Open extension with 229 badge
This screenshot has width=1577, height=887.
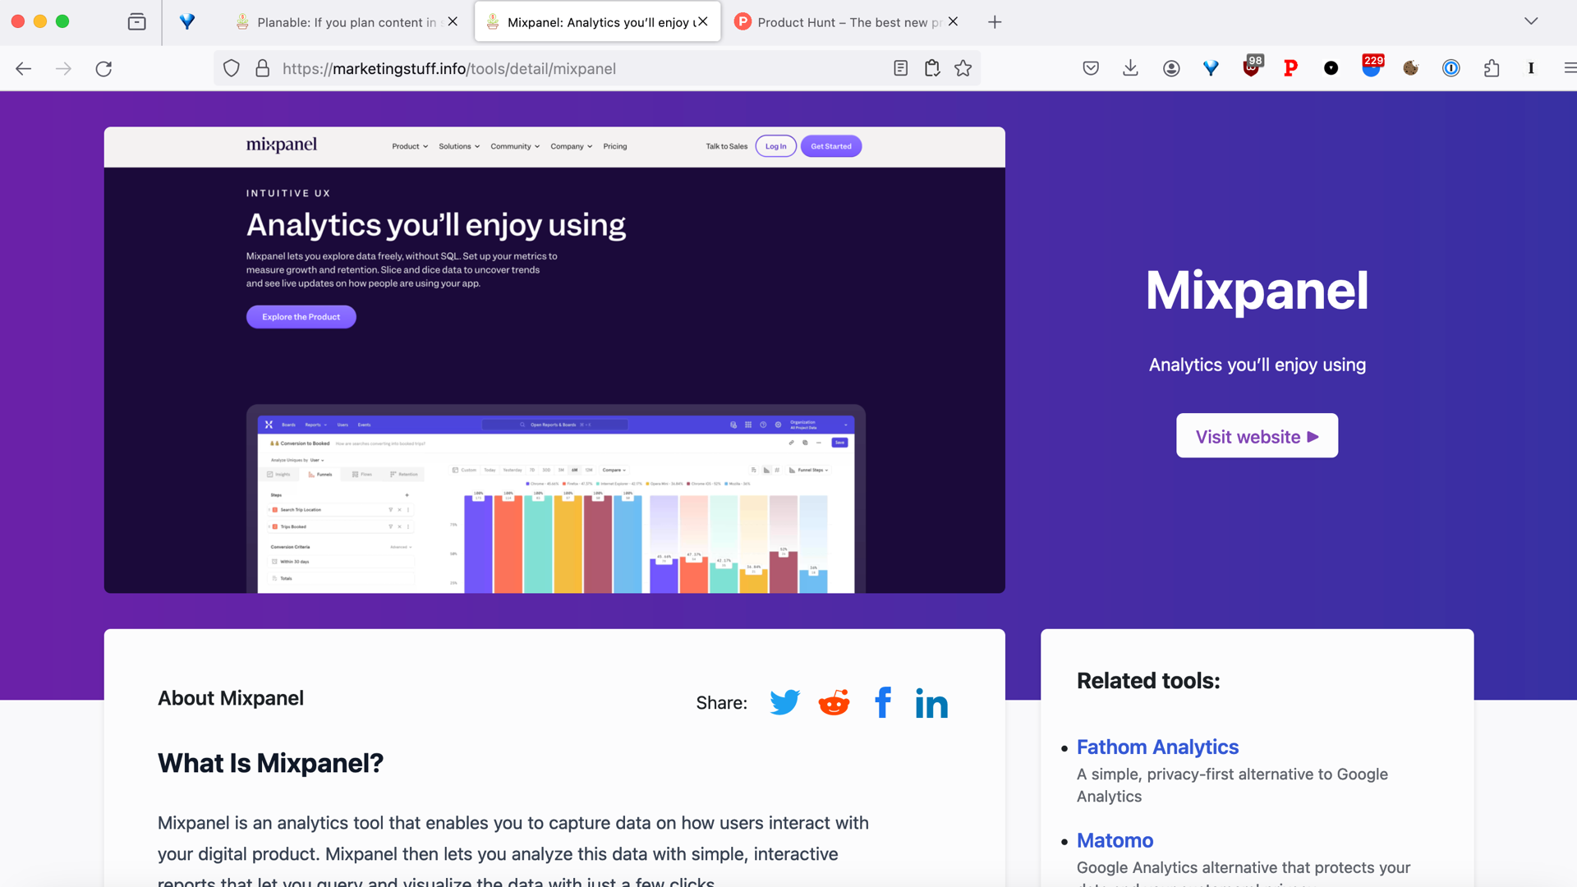[1372, 67]
